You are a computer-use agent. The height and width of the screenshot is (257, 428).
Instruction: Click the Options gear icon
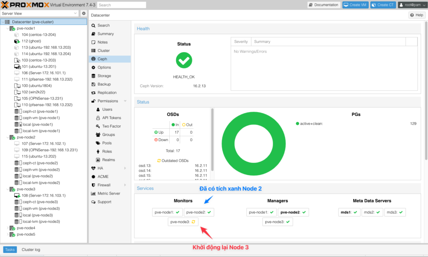click(93, 67)
